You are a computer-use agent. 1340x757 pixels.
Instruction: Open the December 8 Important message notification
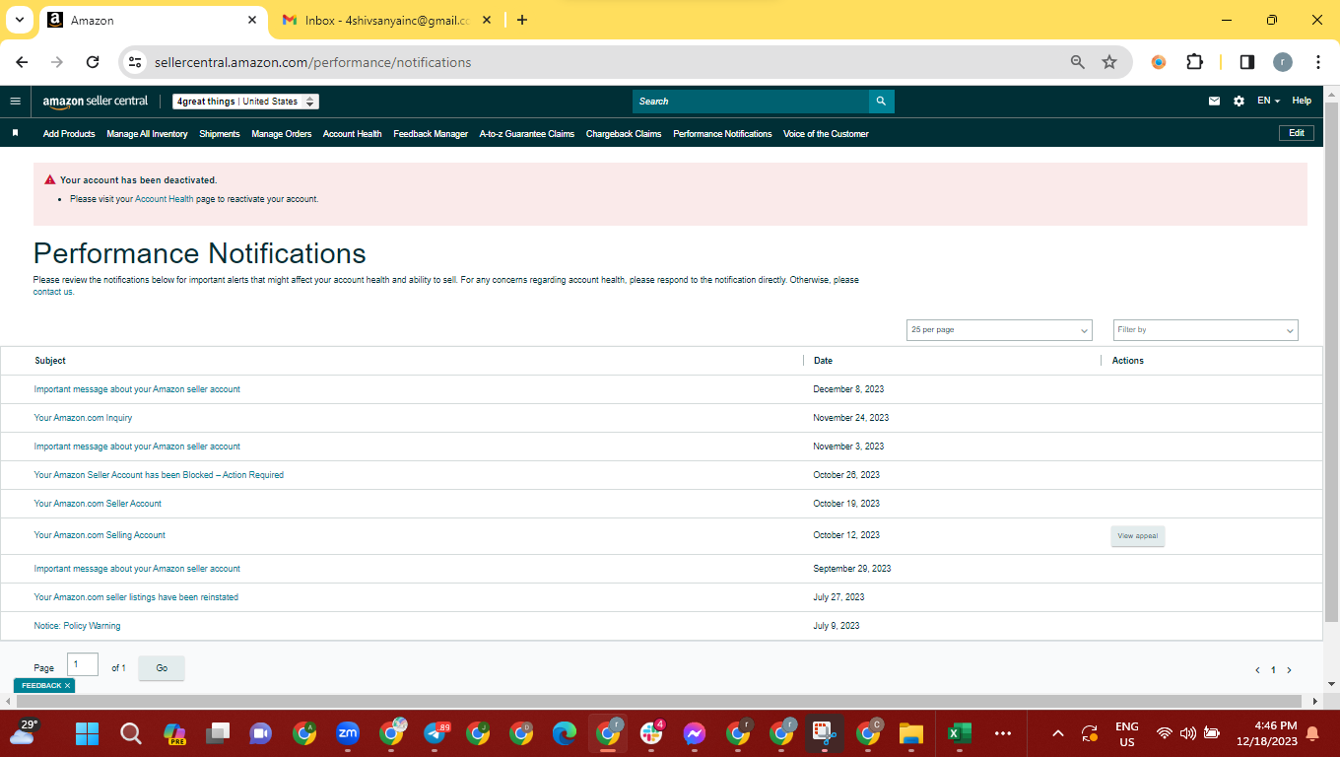137,389
